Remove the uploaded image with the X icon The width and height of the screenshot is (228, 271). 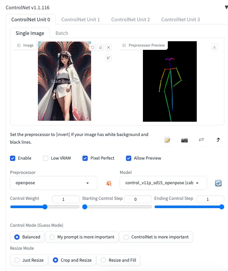tap(108, 47)
